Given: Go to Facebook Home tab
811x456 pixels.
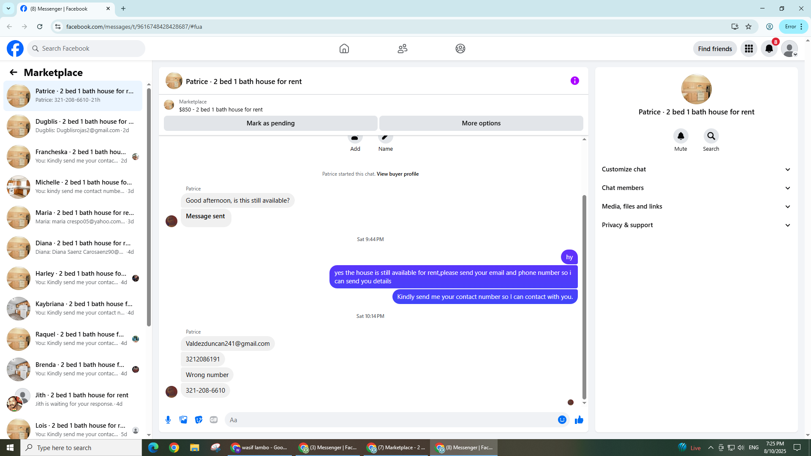Looking at the screenshot, I should (344, 49).
